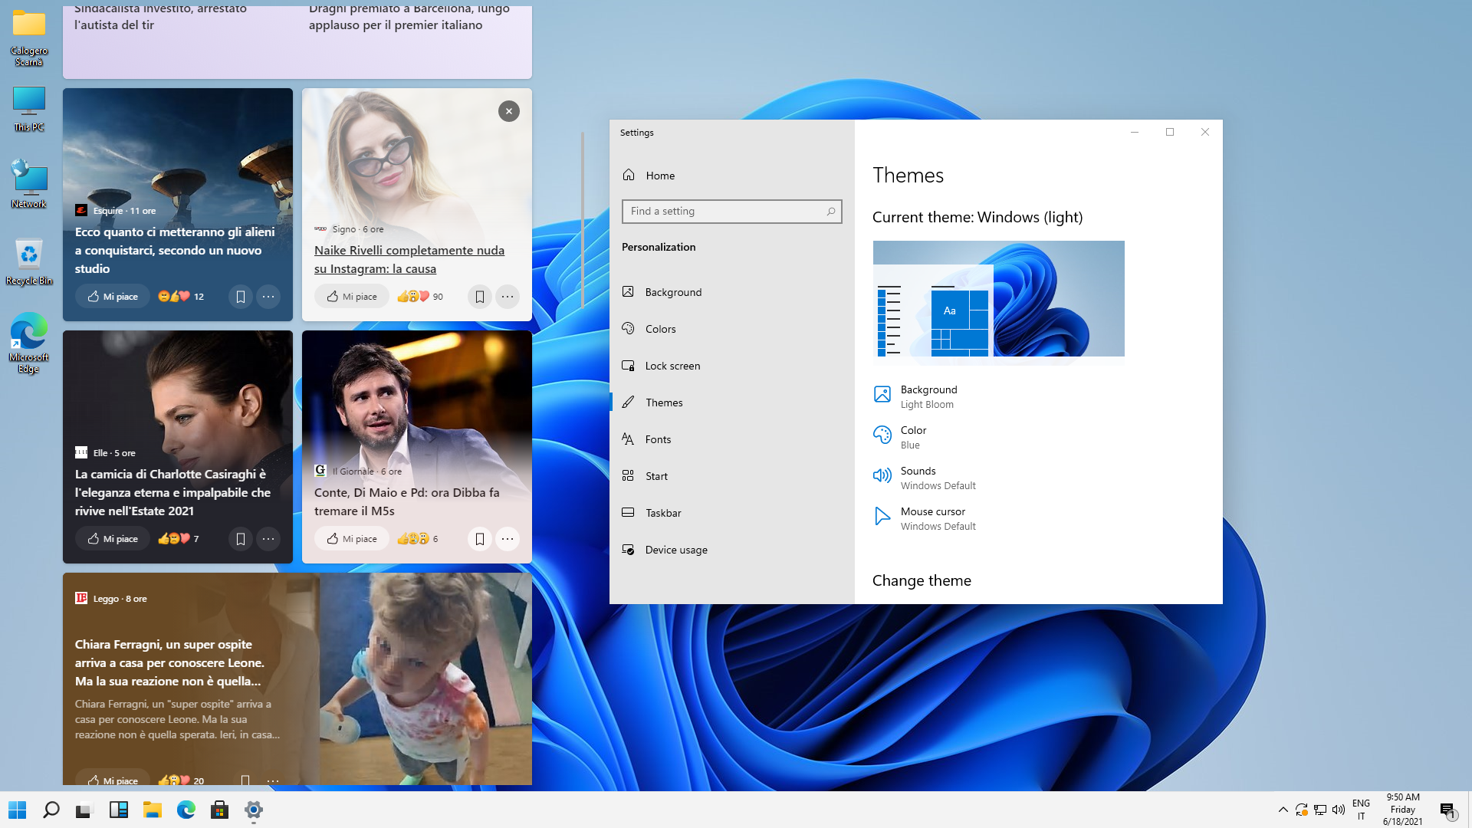This screenshot has width=1472, height=828.
Task: Open more options on Esquire article
Action: pos(268,297)
